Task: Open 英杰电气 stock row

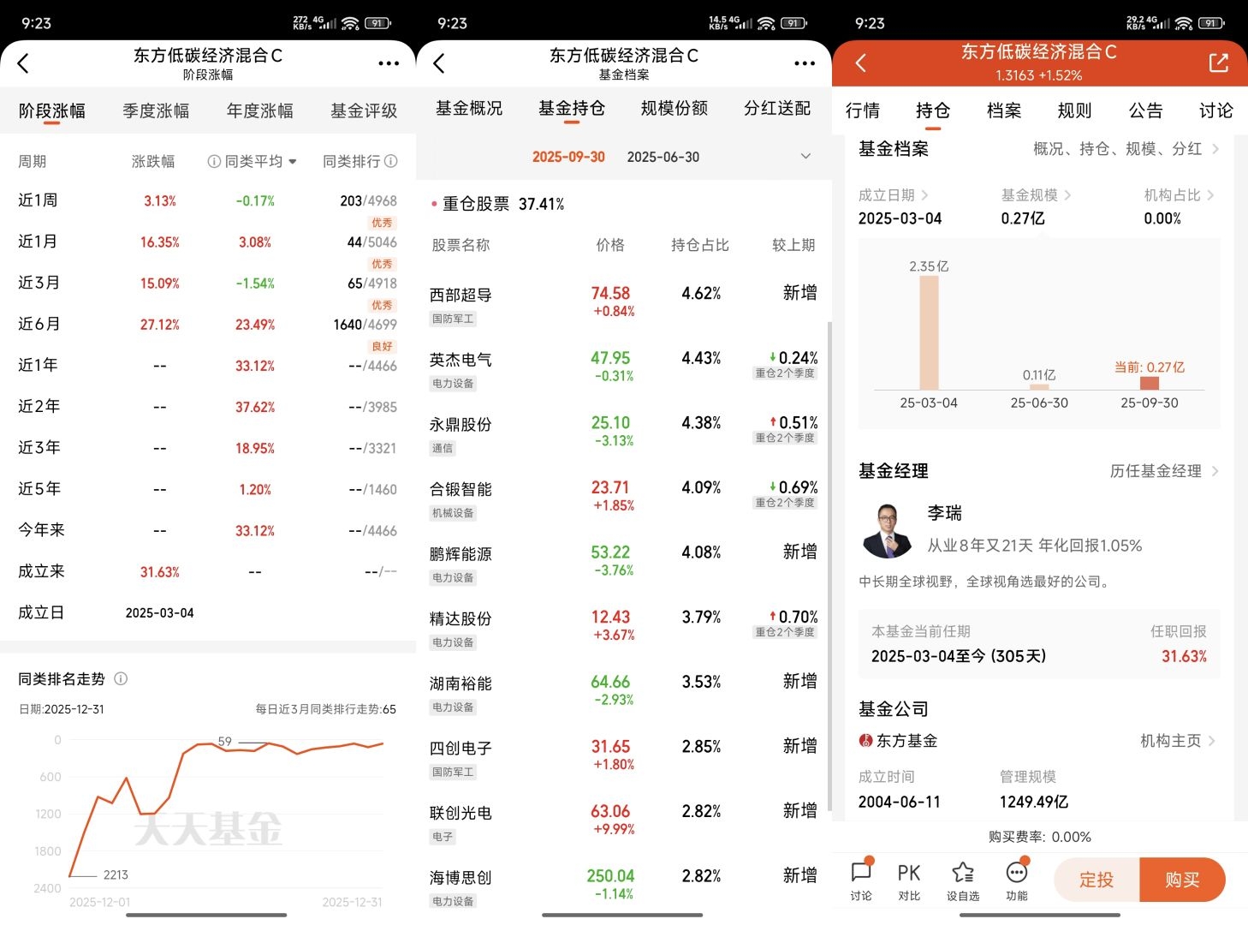Action: click(x=623, y=368)
